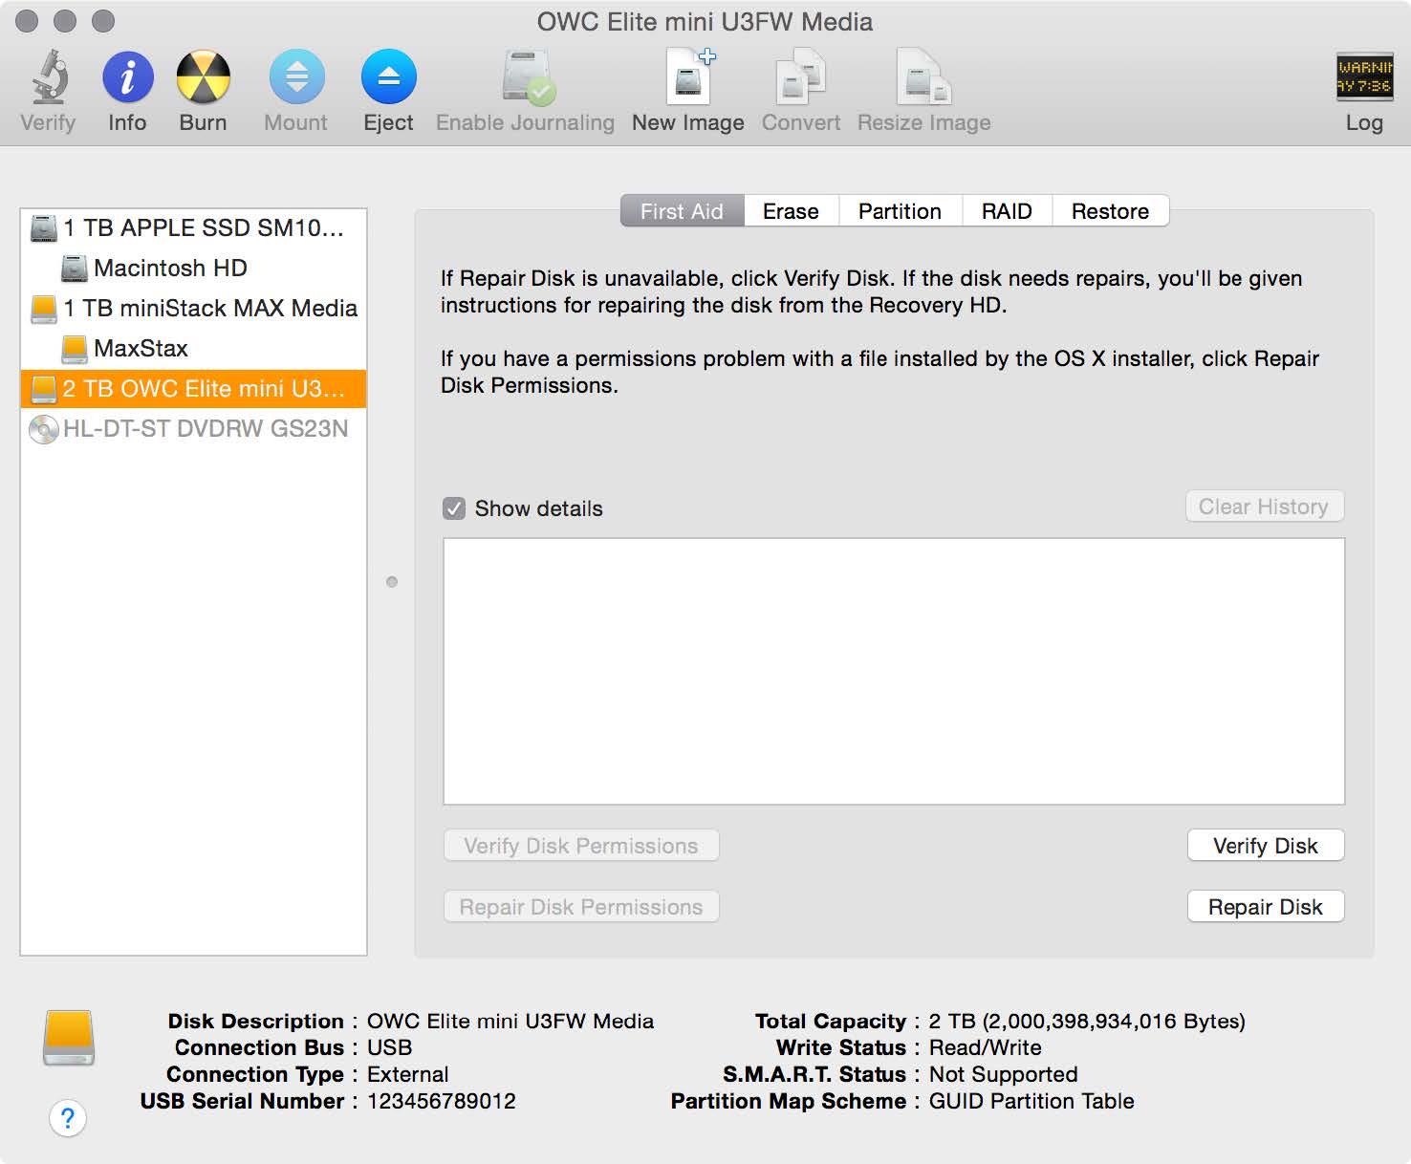Open the Partition tab
This screenshot has height=1164, width=1411.
(x=899, y=211)
